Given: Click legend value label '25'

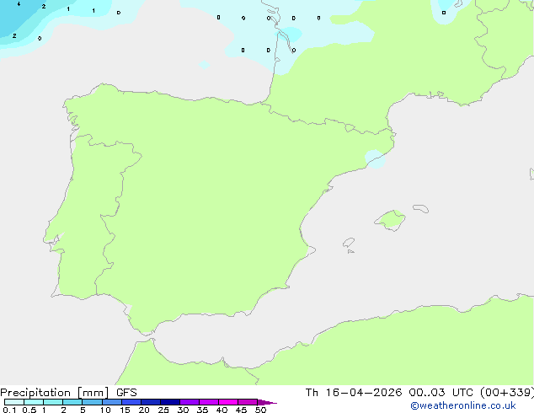Looking at the screenshot, I should 163,410.
